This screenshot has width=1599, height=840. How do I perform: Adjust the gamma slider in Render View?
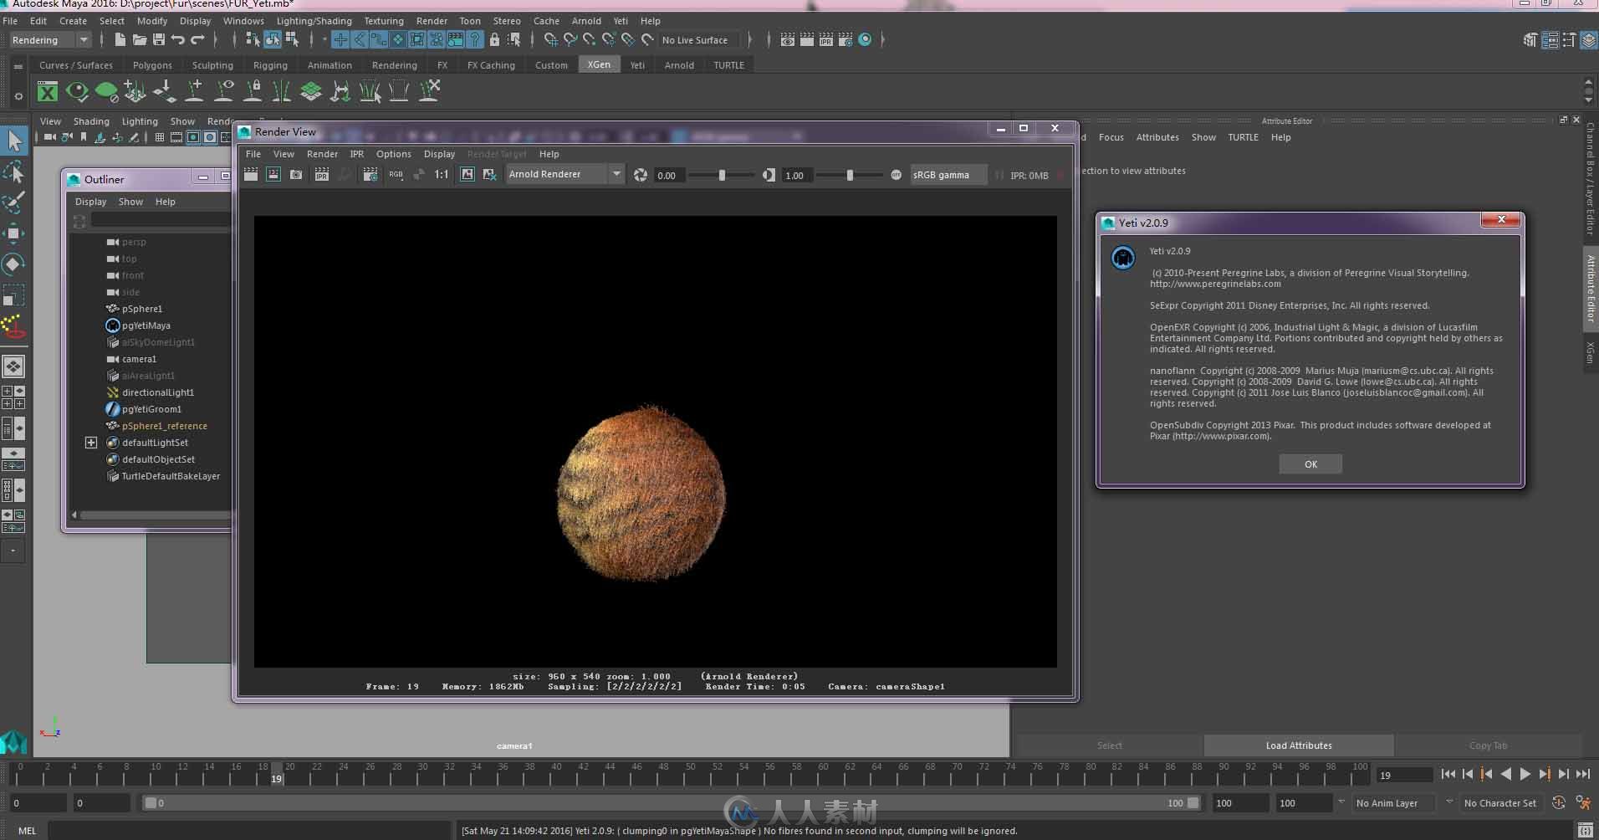pos(850,175)
